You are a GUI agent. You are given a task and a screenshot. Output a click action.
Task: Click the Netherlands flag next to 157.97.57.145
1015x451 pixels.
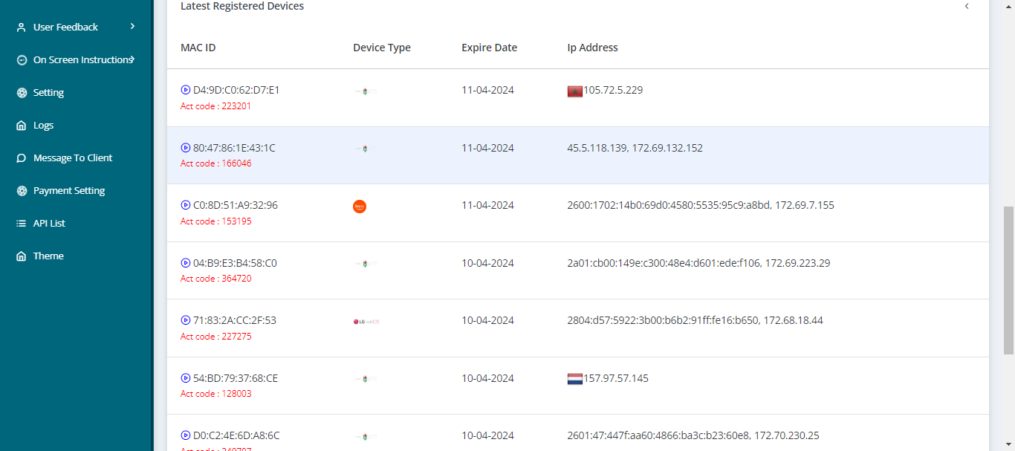[574, 379]
